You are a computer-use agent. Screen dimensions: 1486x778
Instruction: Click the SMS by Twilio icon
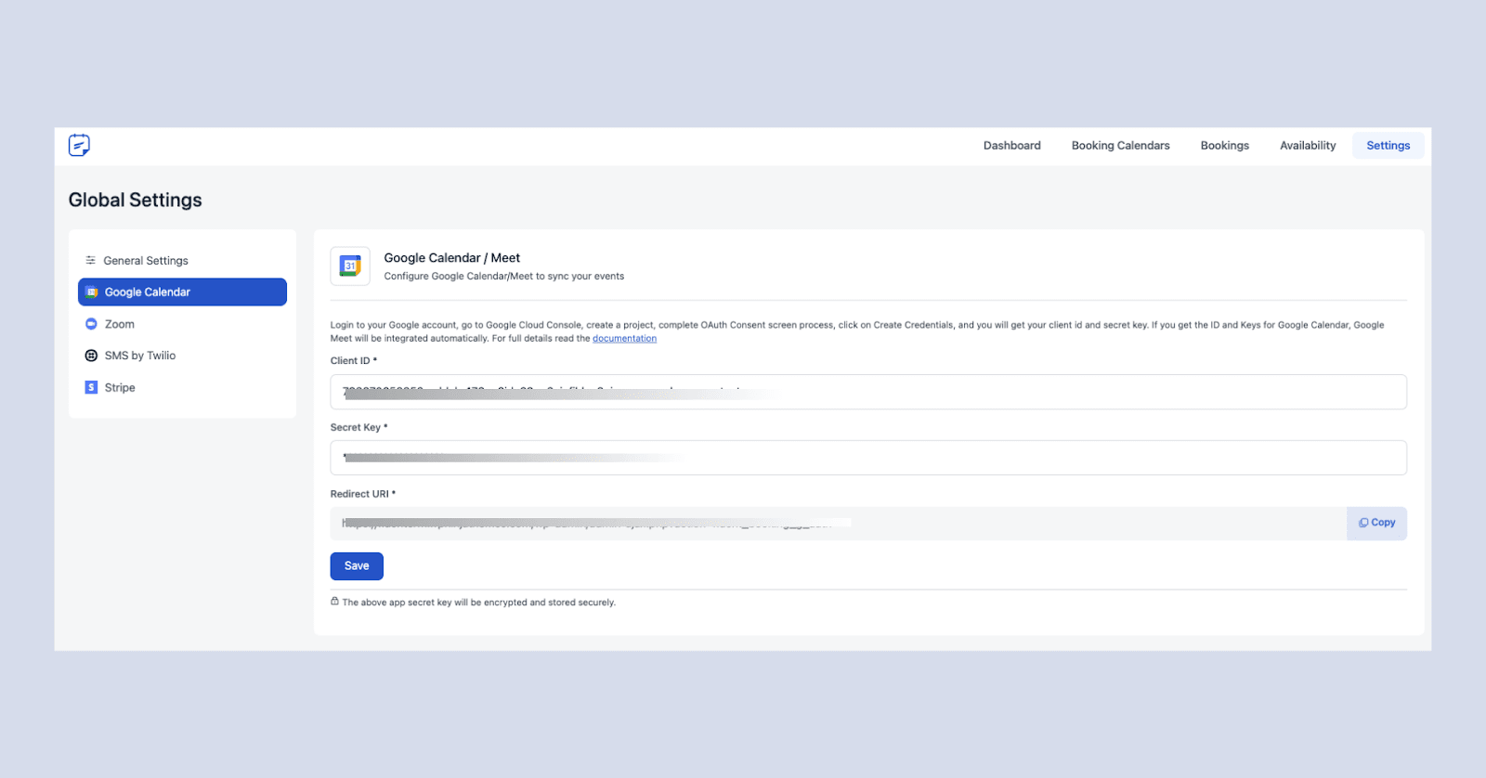pyautogui.click(x=91, y=356)
